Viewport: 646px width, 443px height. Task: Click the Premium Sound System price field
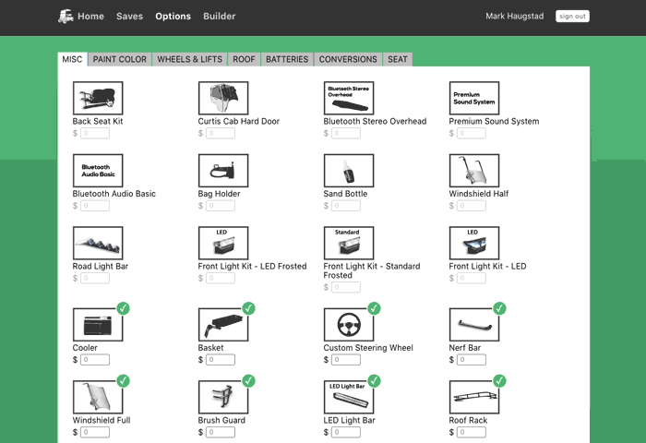coord(472,133)
